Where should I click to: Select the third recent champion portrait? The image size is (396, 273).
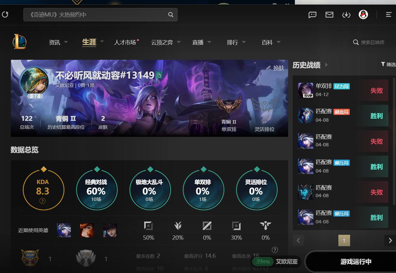(x=110, y=230)
